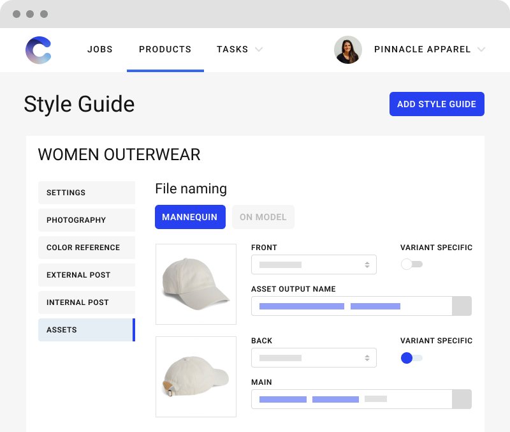The width and height of the screenshot is (510, 432).
Task: Click the gray icon beside the Main field
Action: pyautogui.click(x=462, y=399)
